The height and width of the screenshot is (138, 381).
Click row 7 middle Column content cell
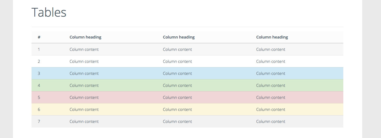click(177, 121)
